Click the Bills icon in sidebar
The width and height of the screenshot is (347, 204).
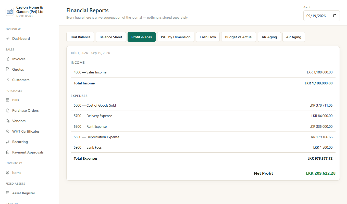[x=8, y=100]
